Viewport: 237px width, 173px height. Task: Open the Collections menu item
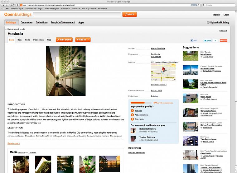pyautogui.click(x=41, y=22)
